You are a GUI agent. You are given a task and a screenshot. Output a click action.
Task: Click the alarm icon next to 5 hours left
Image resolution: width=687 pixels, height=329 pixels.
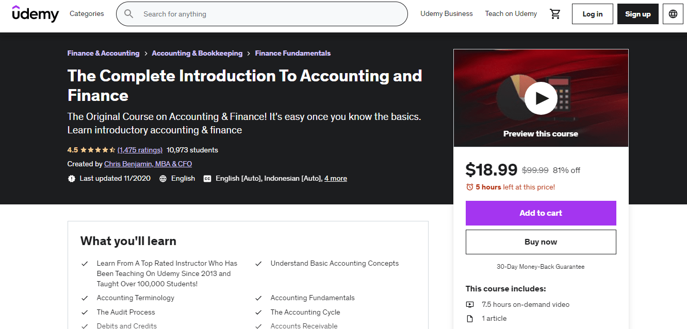pyautogui.click(x=469, y=187)
